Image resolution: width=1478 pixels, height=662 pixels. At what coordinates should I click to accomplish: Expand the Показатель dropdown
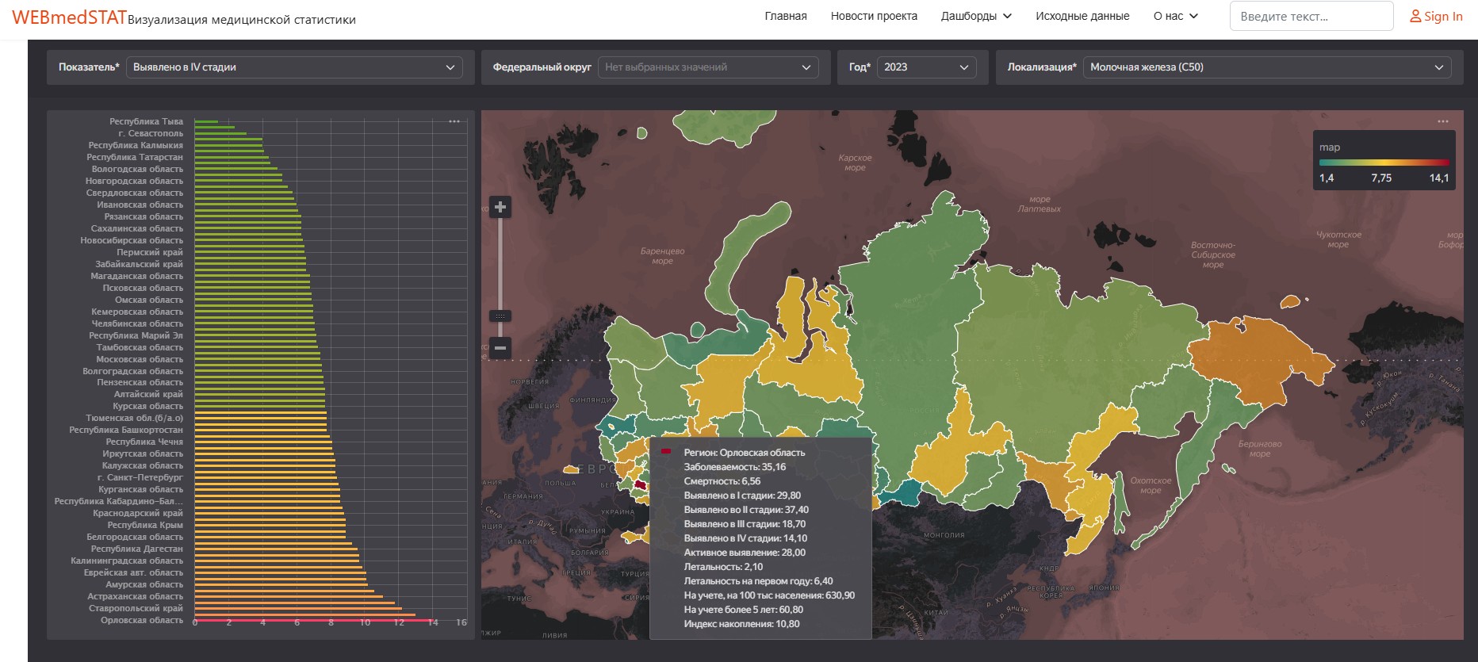294,67
